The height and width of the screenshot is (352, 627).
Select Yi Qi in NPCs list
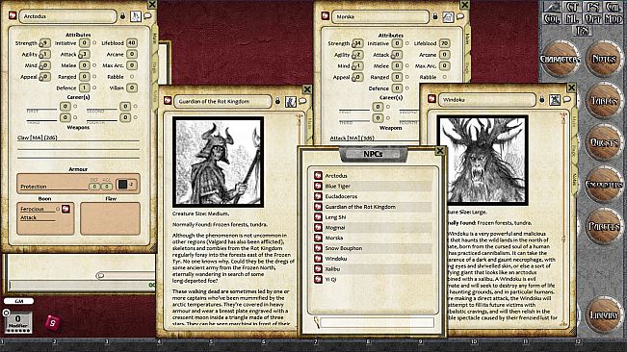coord(373,279)
